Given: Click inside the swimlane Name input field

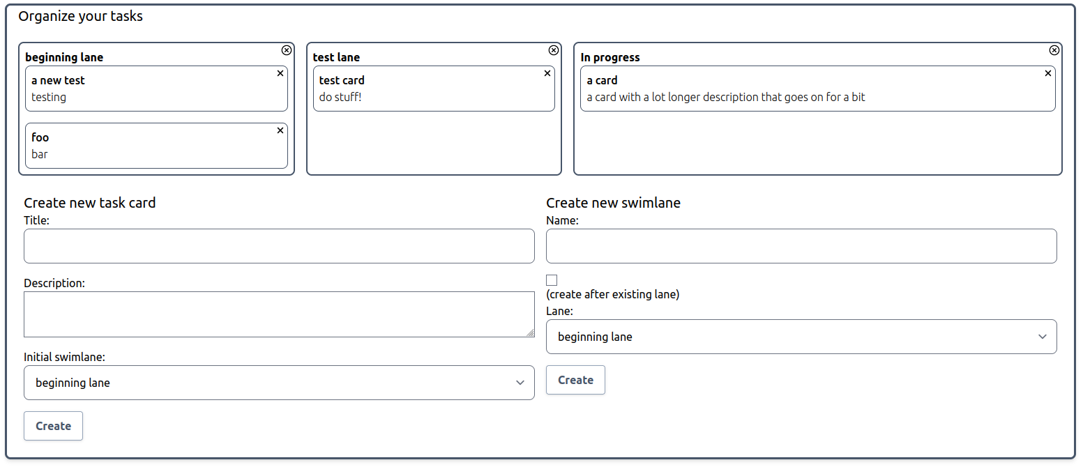Looking at the screenshot, I should (x=801, y=245).
